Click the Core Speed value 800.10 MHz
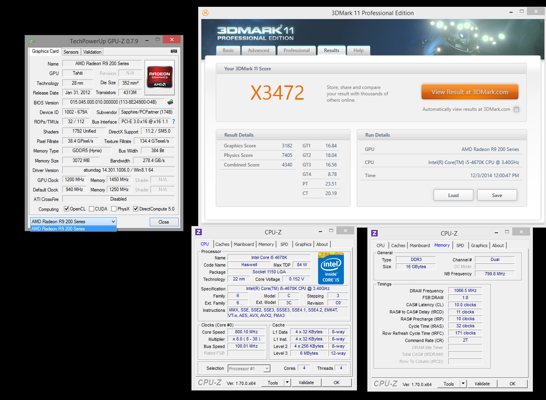Screen dimensions: 546x400 coord(246,332)
